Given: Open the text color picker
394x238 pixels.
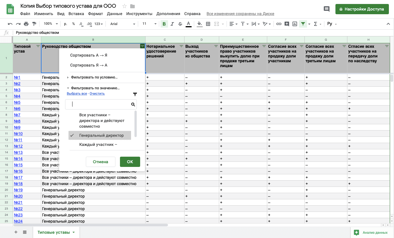Looking at the screenshot, I should 188,24.
